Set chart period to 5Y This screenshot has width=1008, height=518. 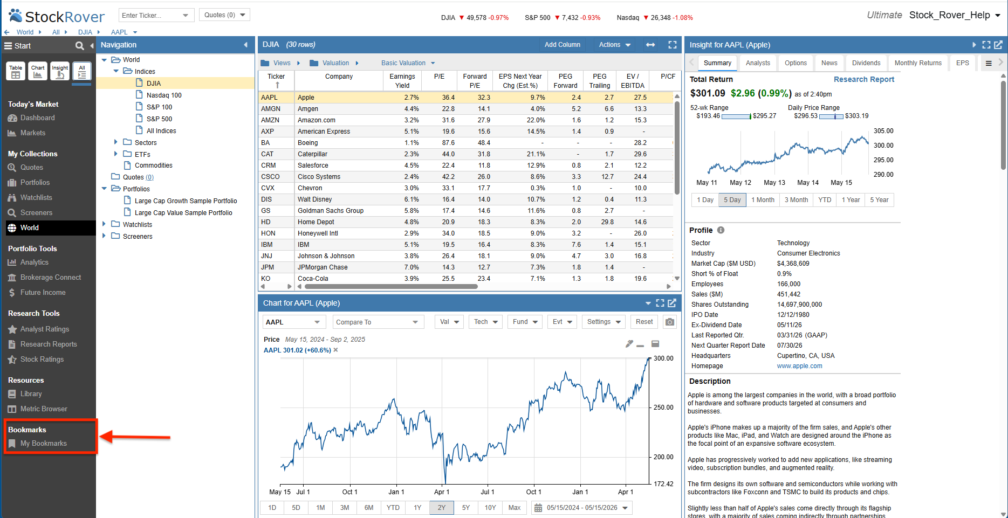[466, 508]
